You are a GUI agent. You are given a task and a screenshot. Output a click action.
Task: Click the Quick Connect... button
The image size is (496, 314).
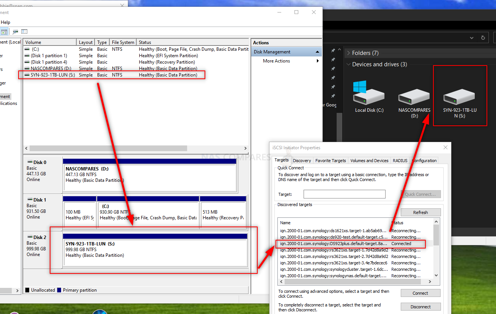(420, 194)
